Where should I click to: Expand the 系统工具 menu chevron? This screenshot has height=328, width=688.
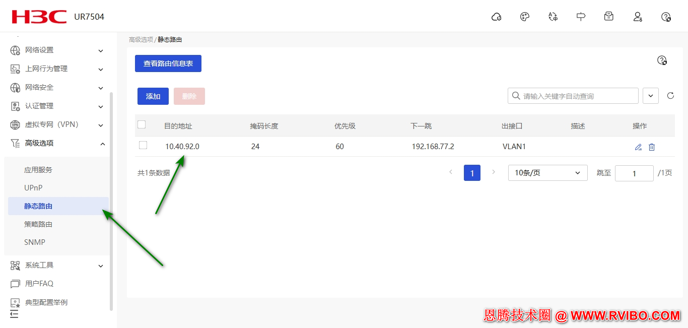[101, 266]
